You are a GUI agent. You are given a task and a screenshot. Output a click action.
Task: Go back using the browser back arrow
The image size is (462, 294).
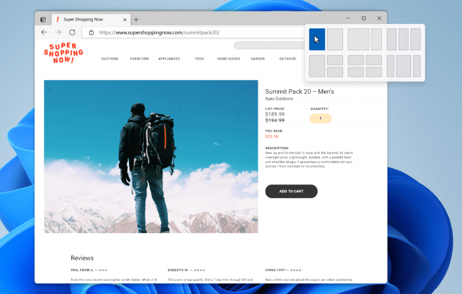click(44, 32)
